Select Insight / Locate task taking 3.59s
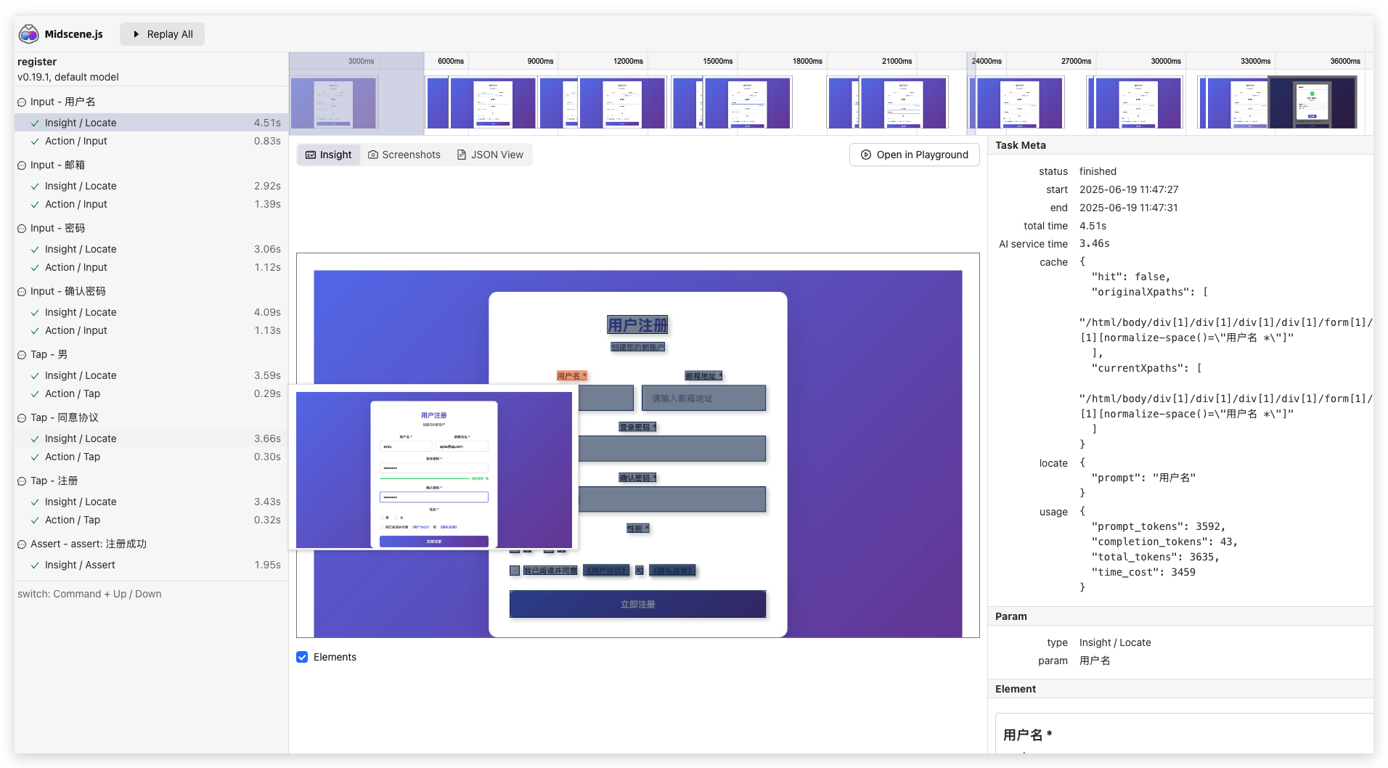Image resolution: width=1388 pixels, height=768 pixels. (151, 375)
